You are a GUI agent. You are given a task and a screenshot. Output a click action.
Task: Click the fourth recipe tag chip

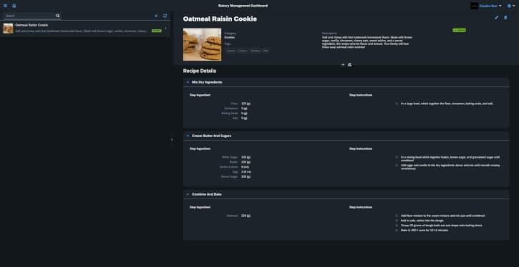[x=266, y=51]
